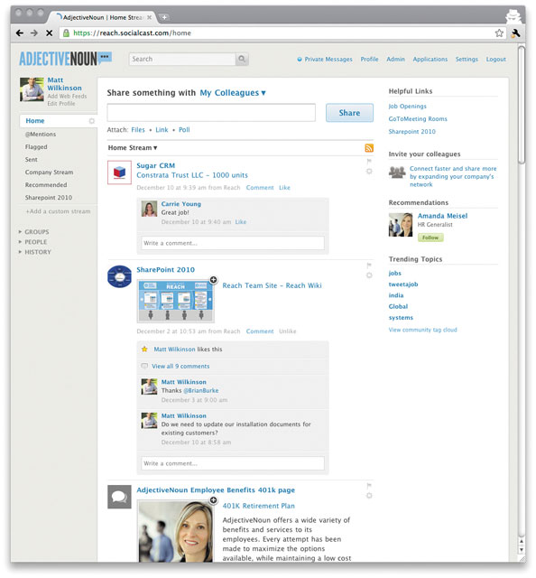The image size is (536, 578).
Task: Open the Recommended stream
Action: (46, 184)
